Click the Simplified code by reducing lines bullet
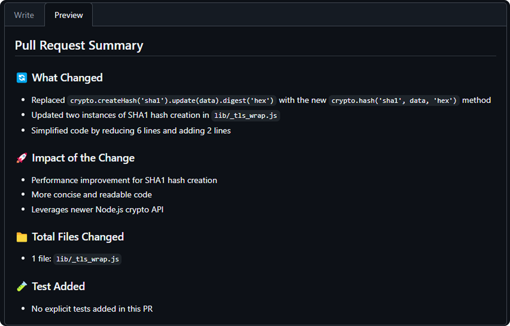 [131, 131]
